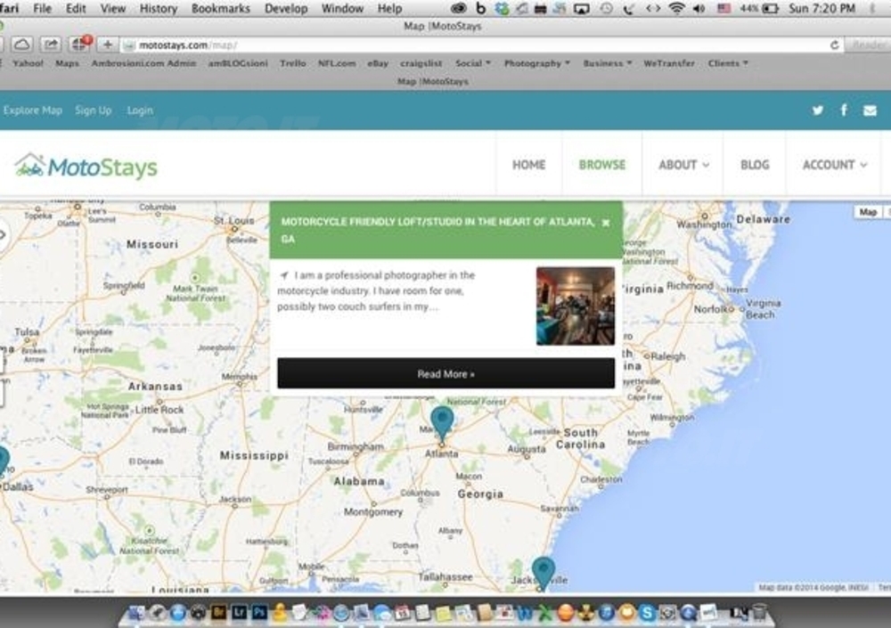891x628 pixels.
Task: Select the Jacksonville map pin marker
Action: pos(543,572)
